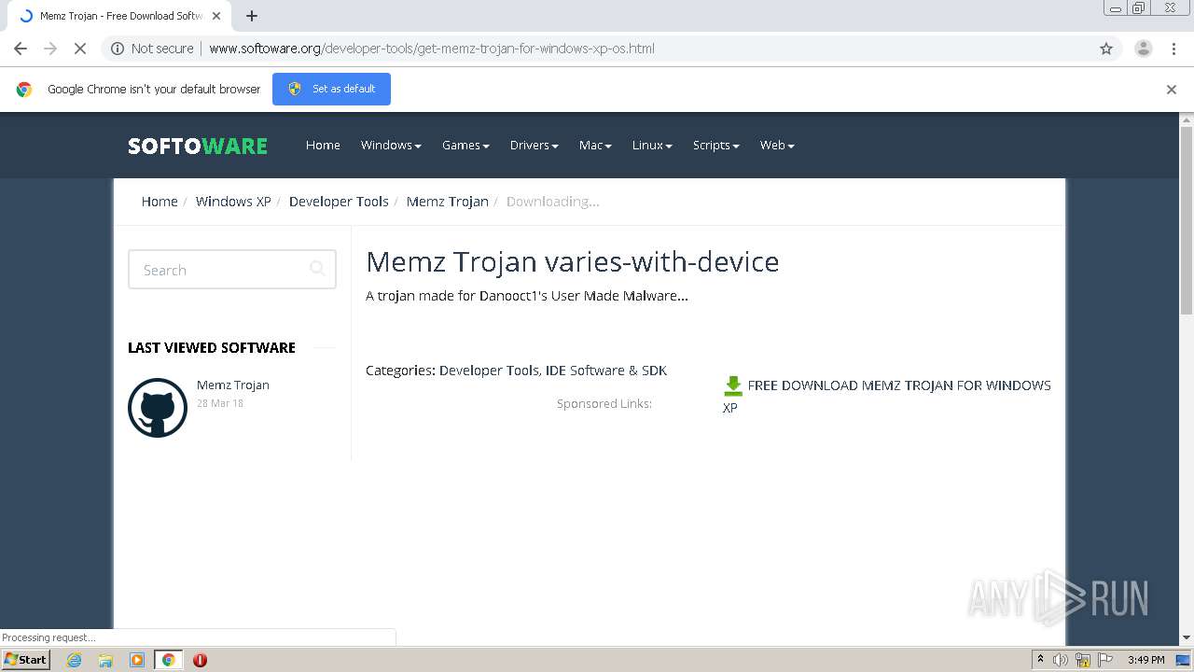Click the date text 28 Mar 18
Viewport: 1194px width, 672px height.
[220, 403]
